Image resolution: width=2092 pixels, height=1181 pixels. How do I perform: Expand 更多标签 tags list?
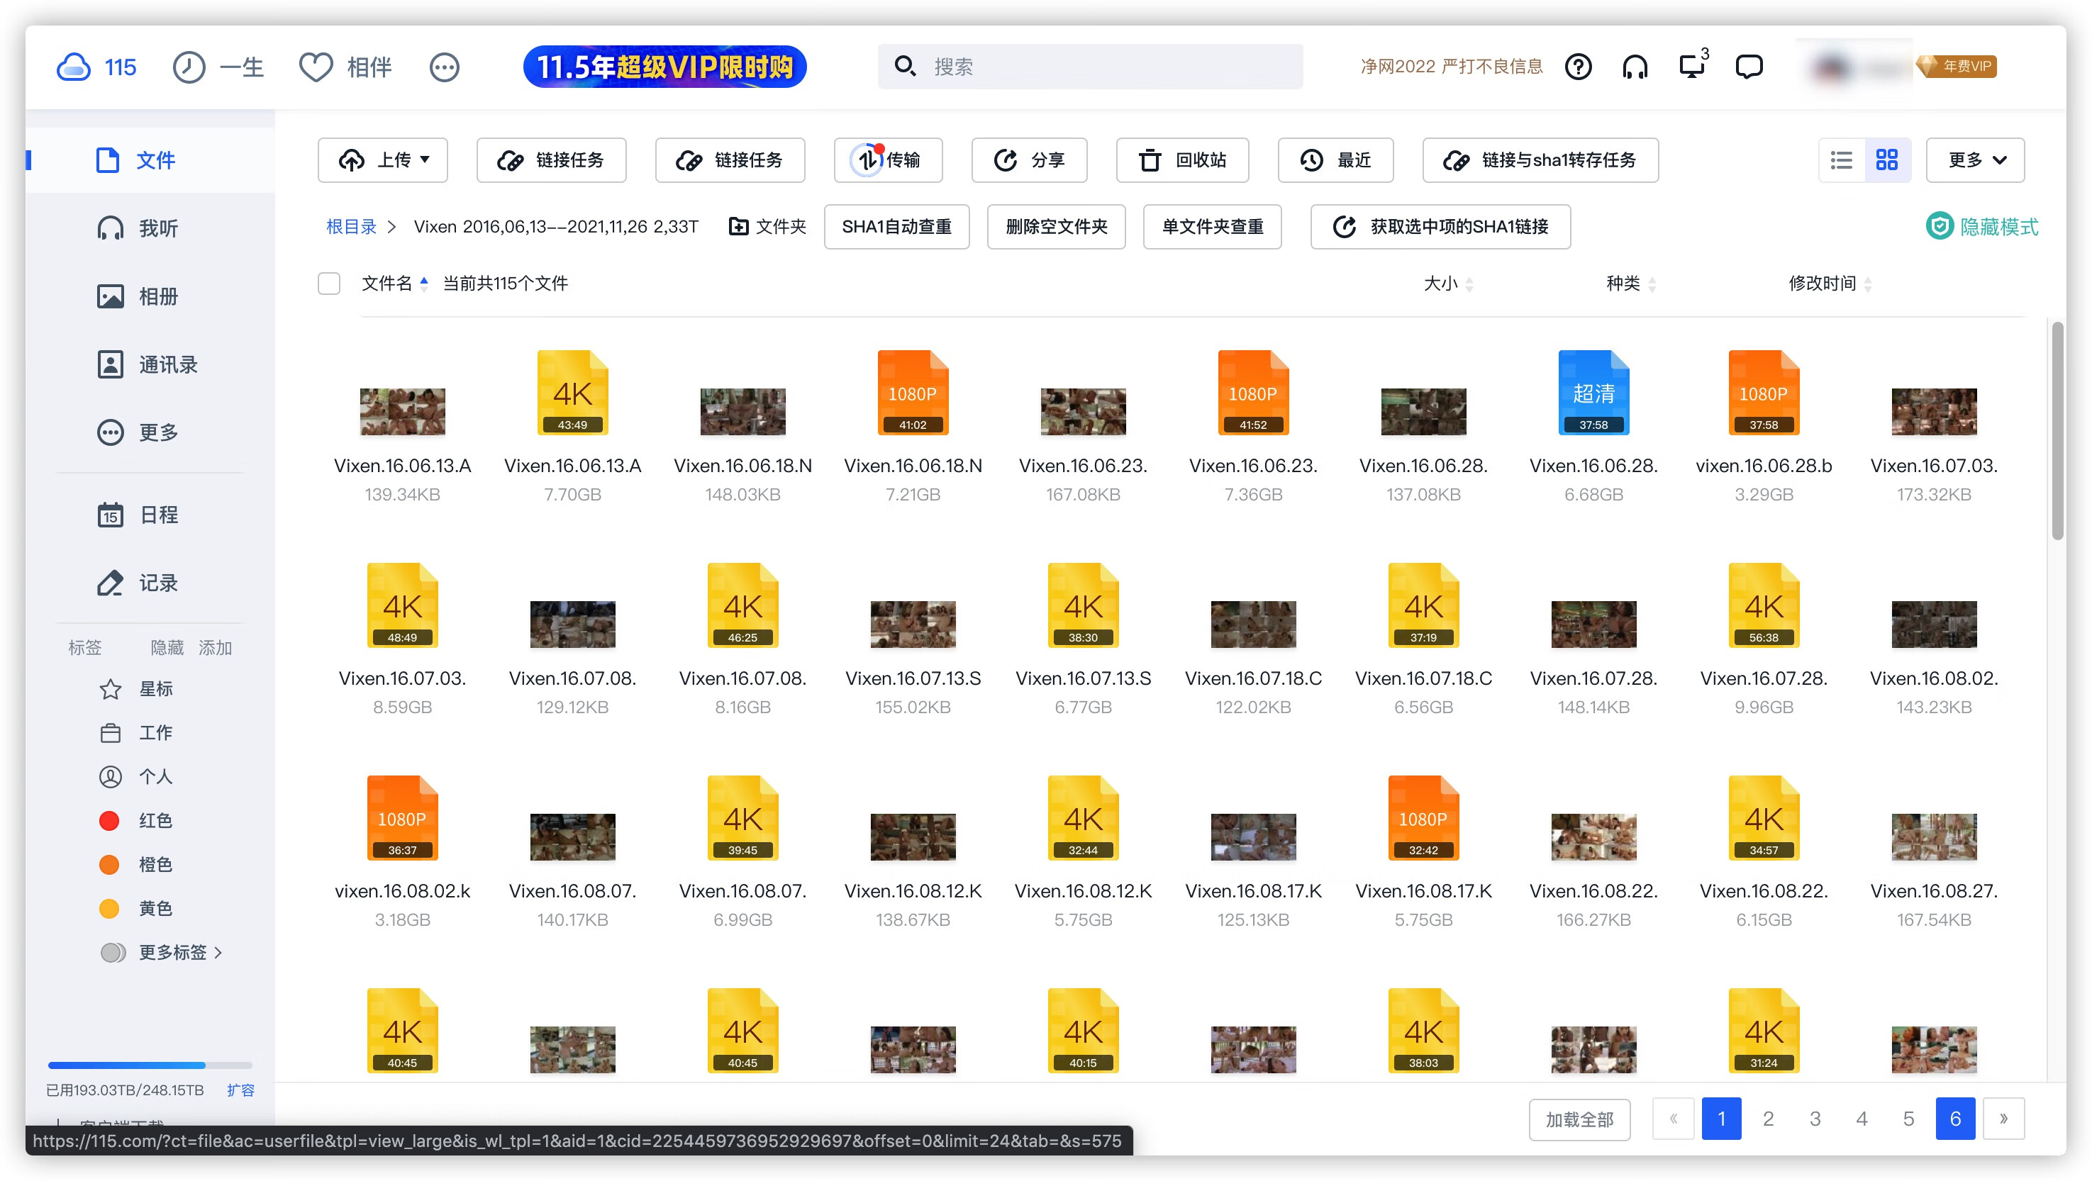click(x=161, y=952)
